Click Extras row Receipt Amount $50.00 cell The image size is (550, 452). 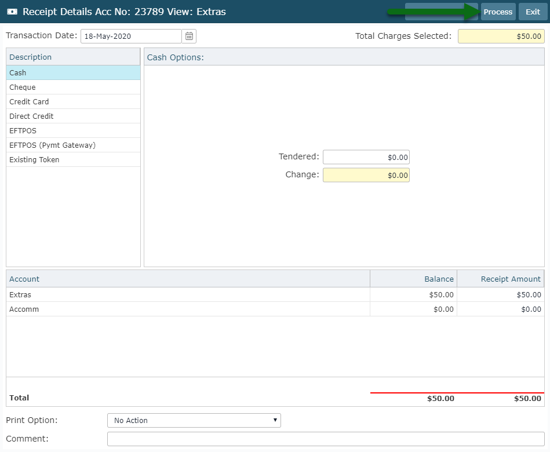[x=501, y=295]
